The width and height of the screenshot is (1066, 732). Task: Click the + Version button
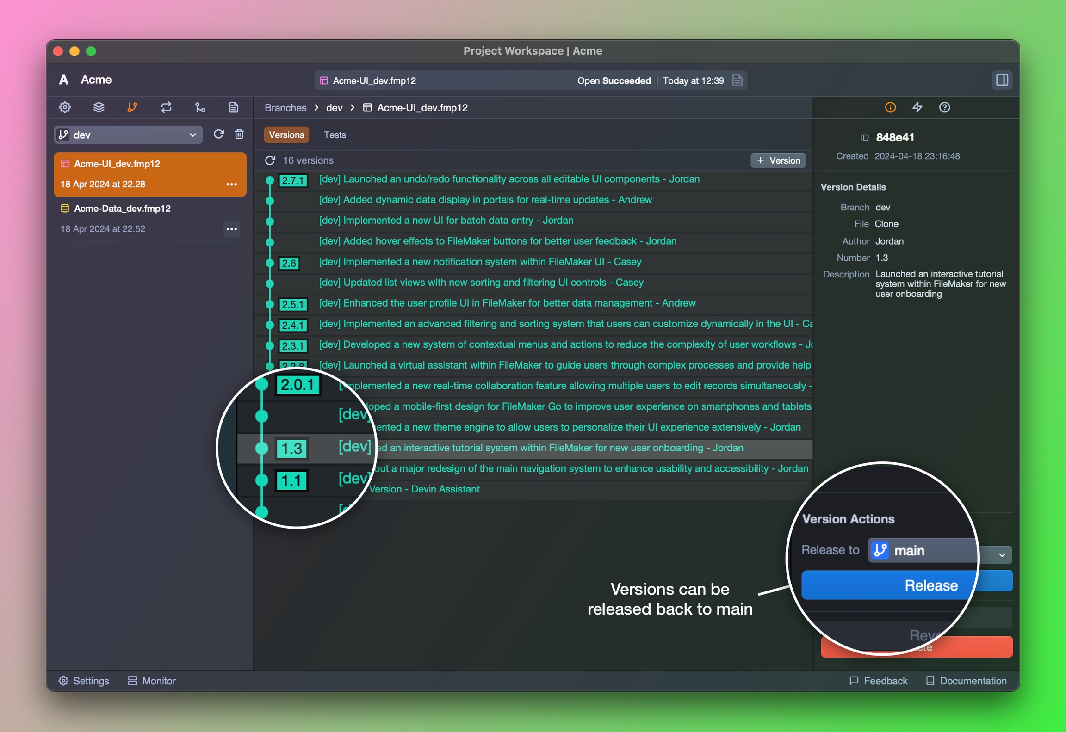tap(778, 160)
